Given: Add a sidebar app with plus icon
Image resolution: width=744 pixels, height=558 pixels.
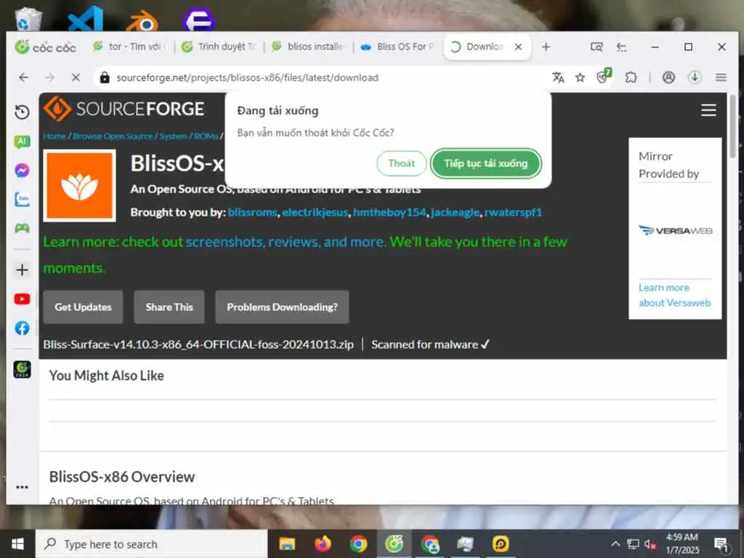Looking at the screenshot, I should pos(22,270).
